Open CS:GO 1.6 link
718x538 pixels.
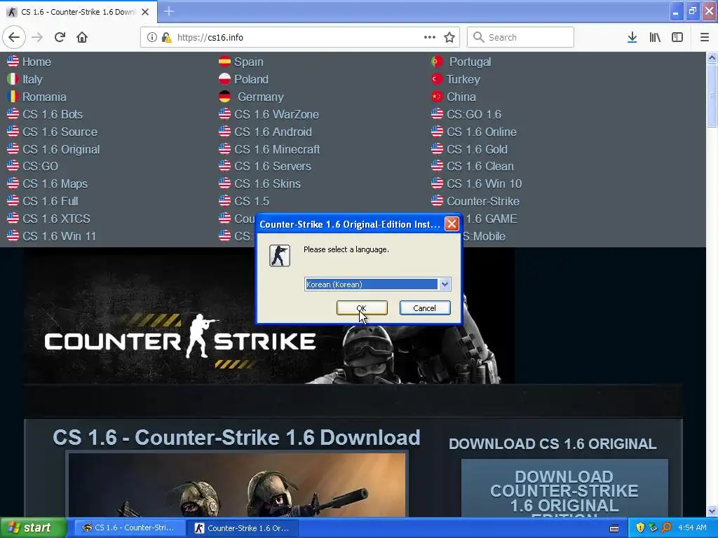tap(474, 114)
